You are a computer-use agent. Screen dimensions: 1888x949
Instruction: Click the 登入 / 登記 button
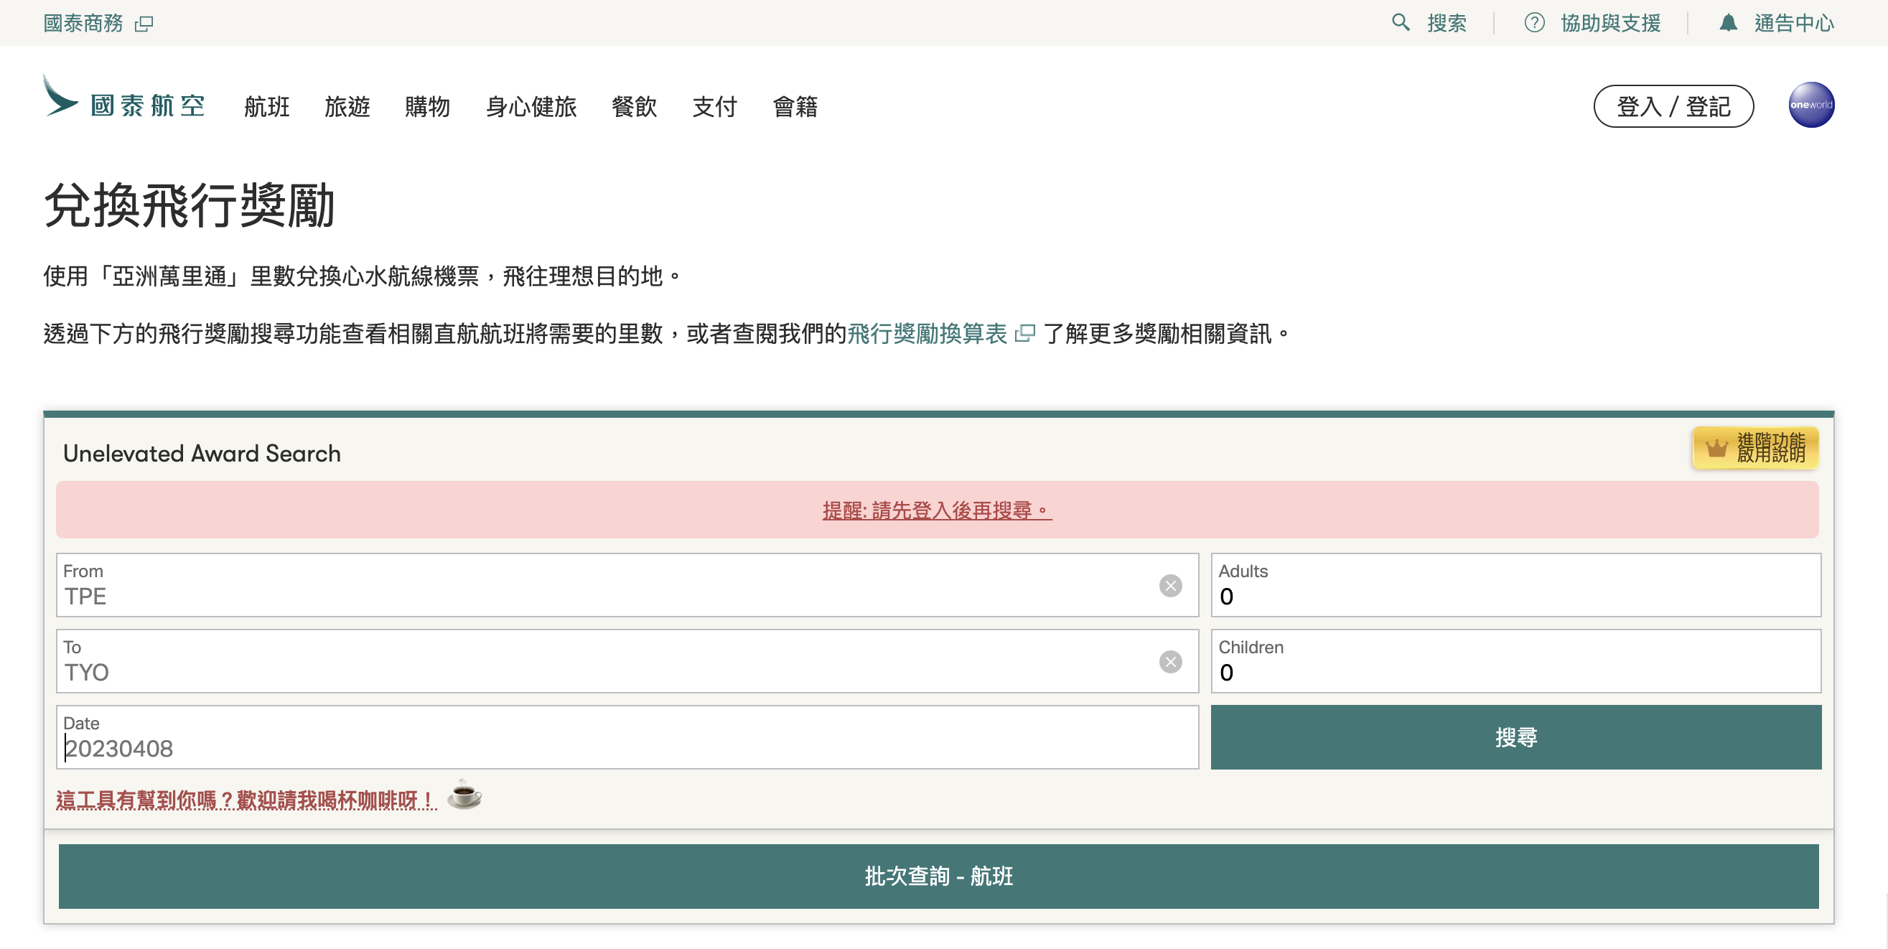(1673, 107)
